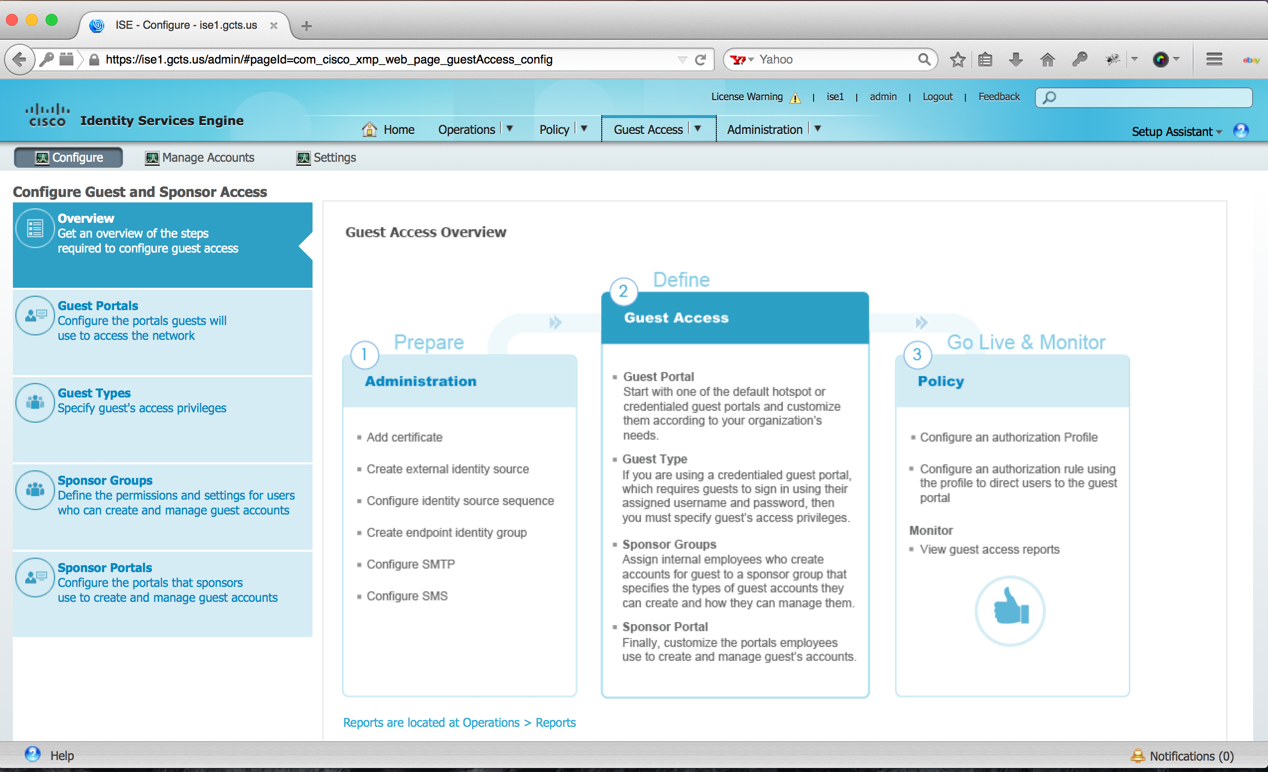Open the Setup Assistant dropdown
1268x772 pixels.
1176,132
